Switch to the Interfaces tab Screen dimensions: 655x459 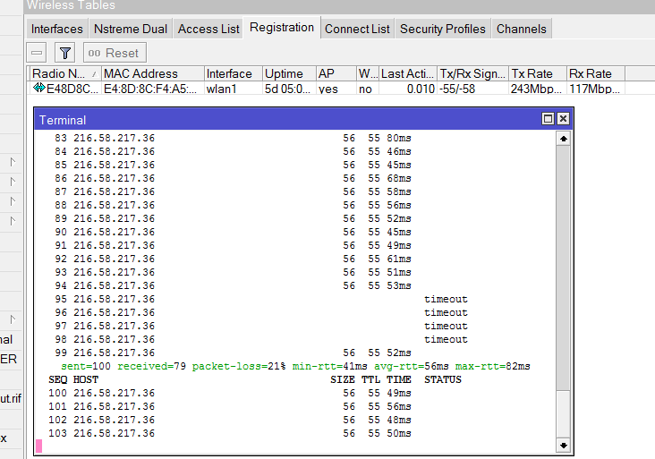[x=57, y=29]
